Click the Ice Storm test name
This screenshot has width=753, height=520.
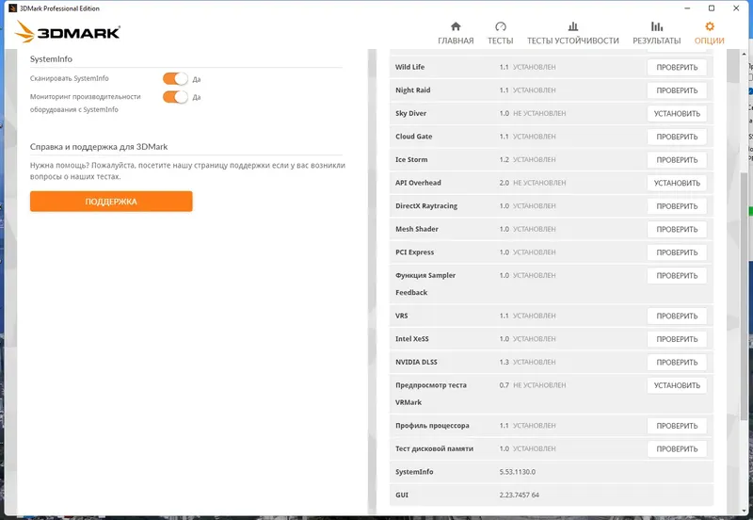coord(411,159)
